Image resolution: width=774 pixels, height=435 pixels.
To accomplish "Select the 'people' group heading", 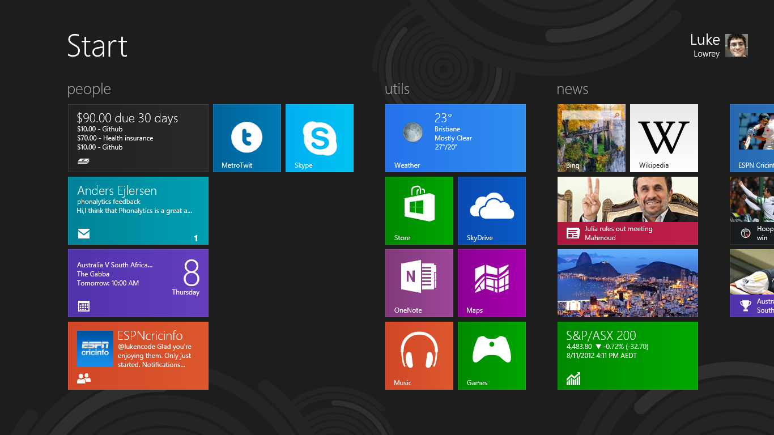I will point(88,89).
